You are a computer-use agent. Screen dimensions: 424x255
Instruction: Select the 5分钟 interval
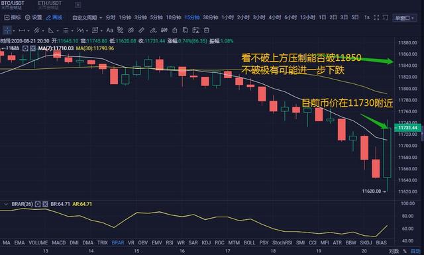(156, 18)
